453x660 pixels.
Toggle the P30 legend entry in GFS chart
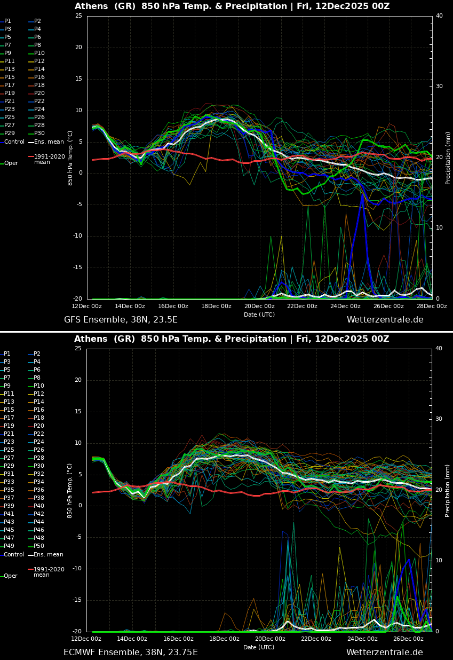point(39,133)
